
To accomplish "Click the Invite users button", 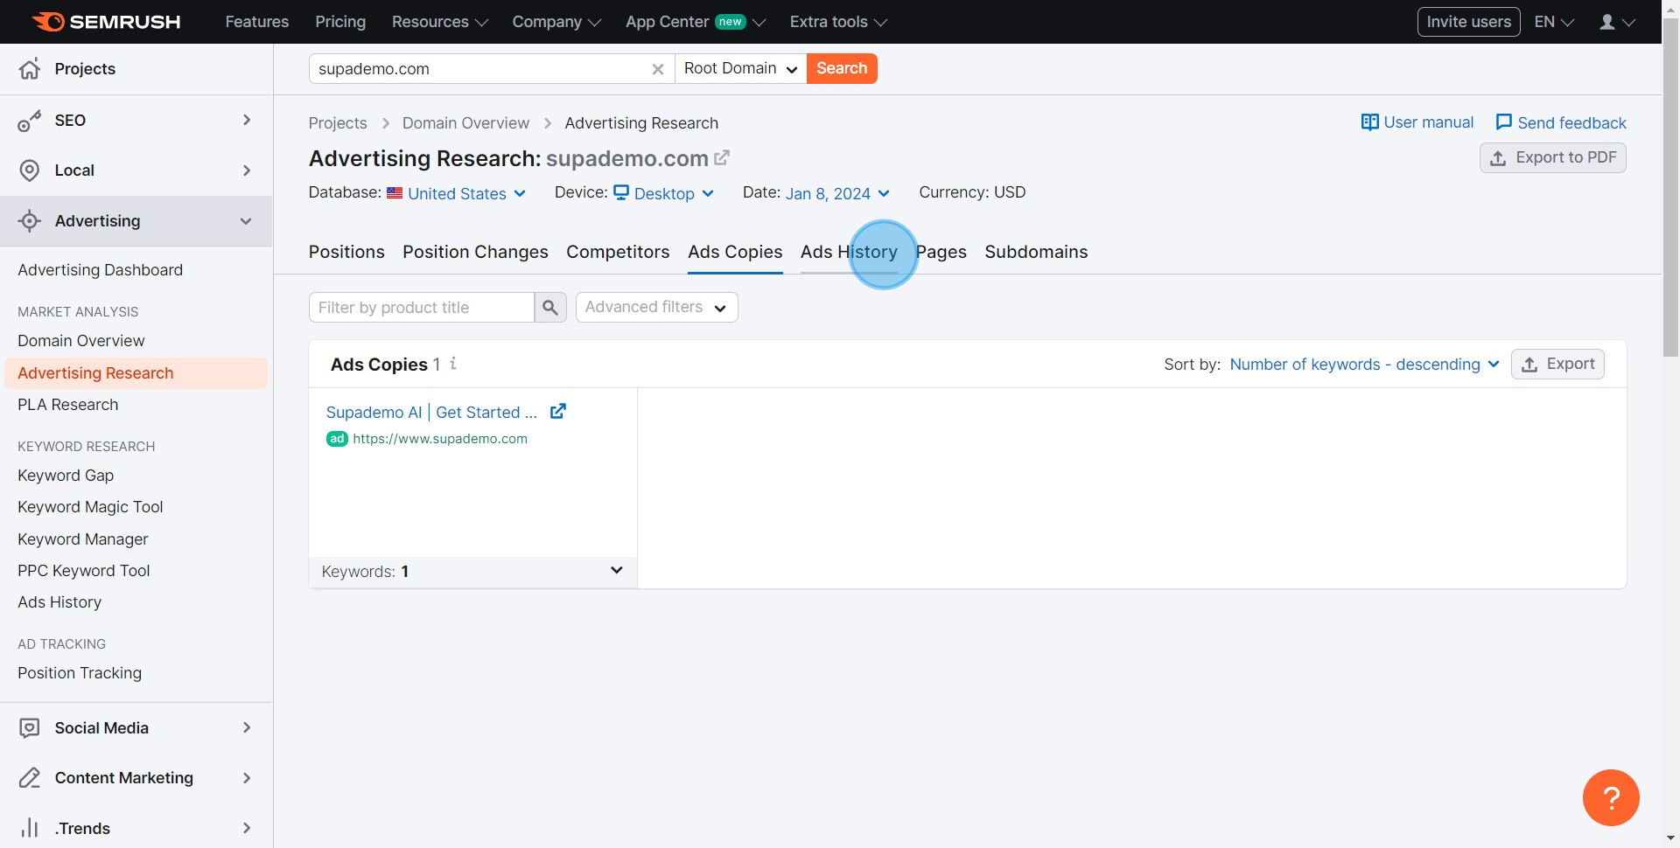I will [x=1468, y=22].
